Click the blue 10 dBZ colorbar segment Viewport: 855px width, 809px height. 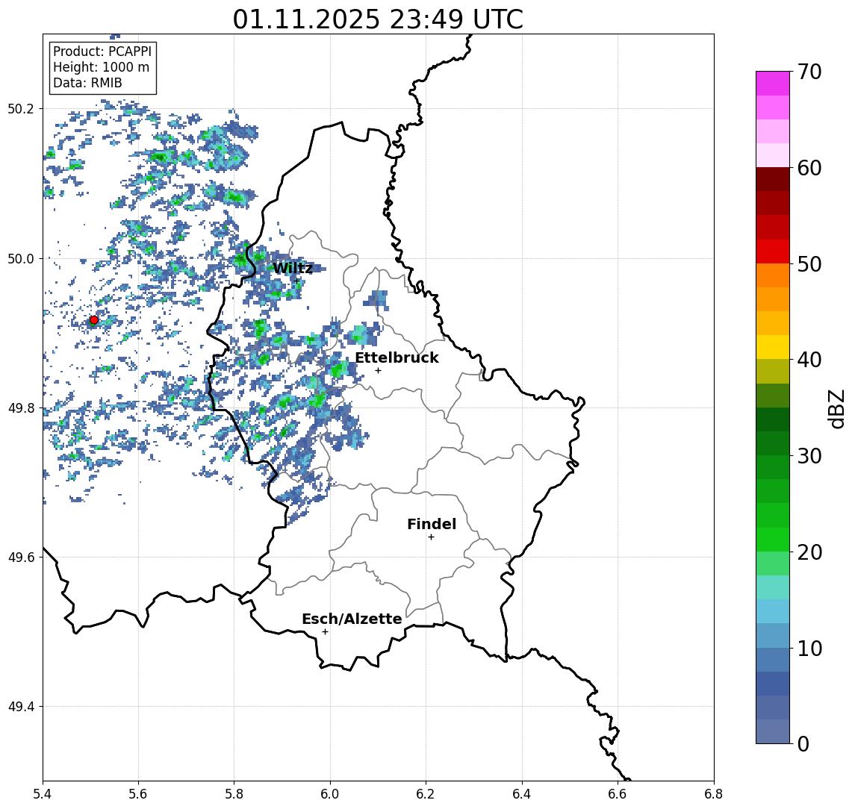click(773, 659)
